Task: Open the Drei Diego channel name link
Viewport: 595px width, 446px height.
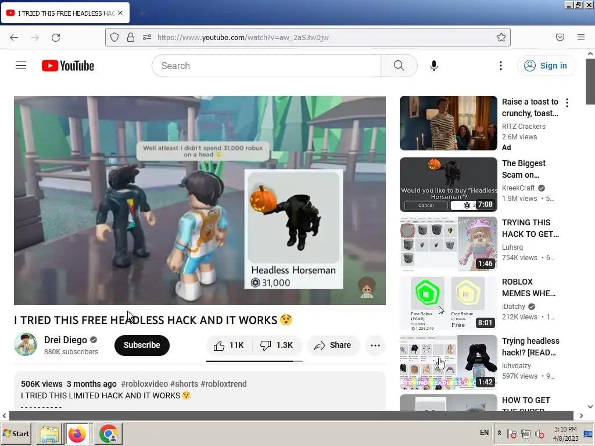Action: (x=66, y=340)
